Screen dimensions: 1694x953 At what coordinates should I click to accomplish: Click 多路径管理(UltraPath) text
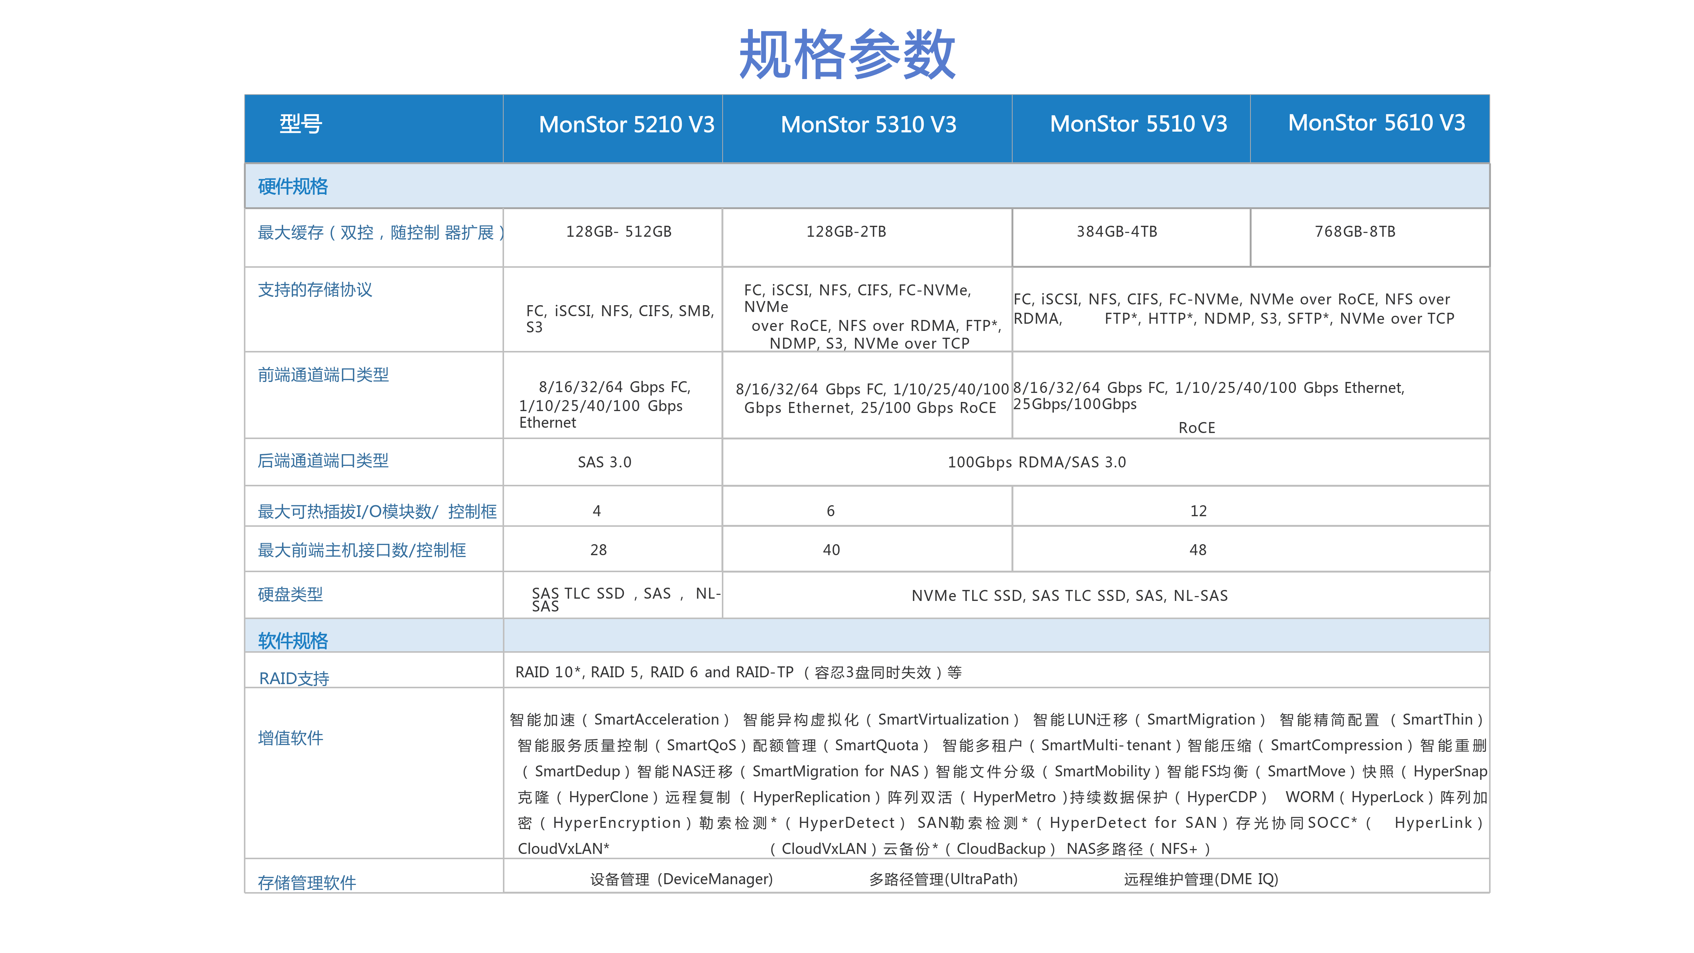pos(944,879)
